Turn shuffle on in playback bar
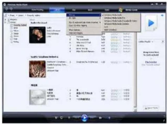 click(x=56, y=118)
